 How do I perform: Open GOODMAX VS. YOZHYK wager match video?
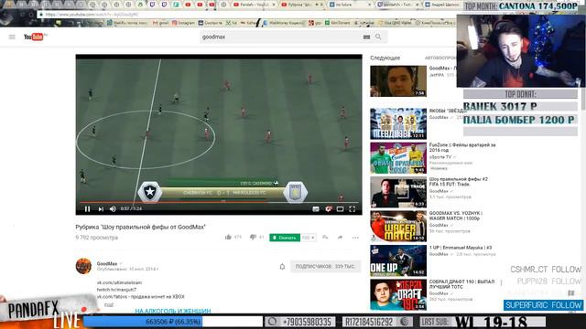pyautogui.click(x=456, y=216)
